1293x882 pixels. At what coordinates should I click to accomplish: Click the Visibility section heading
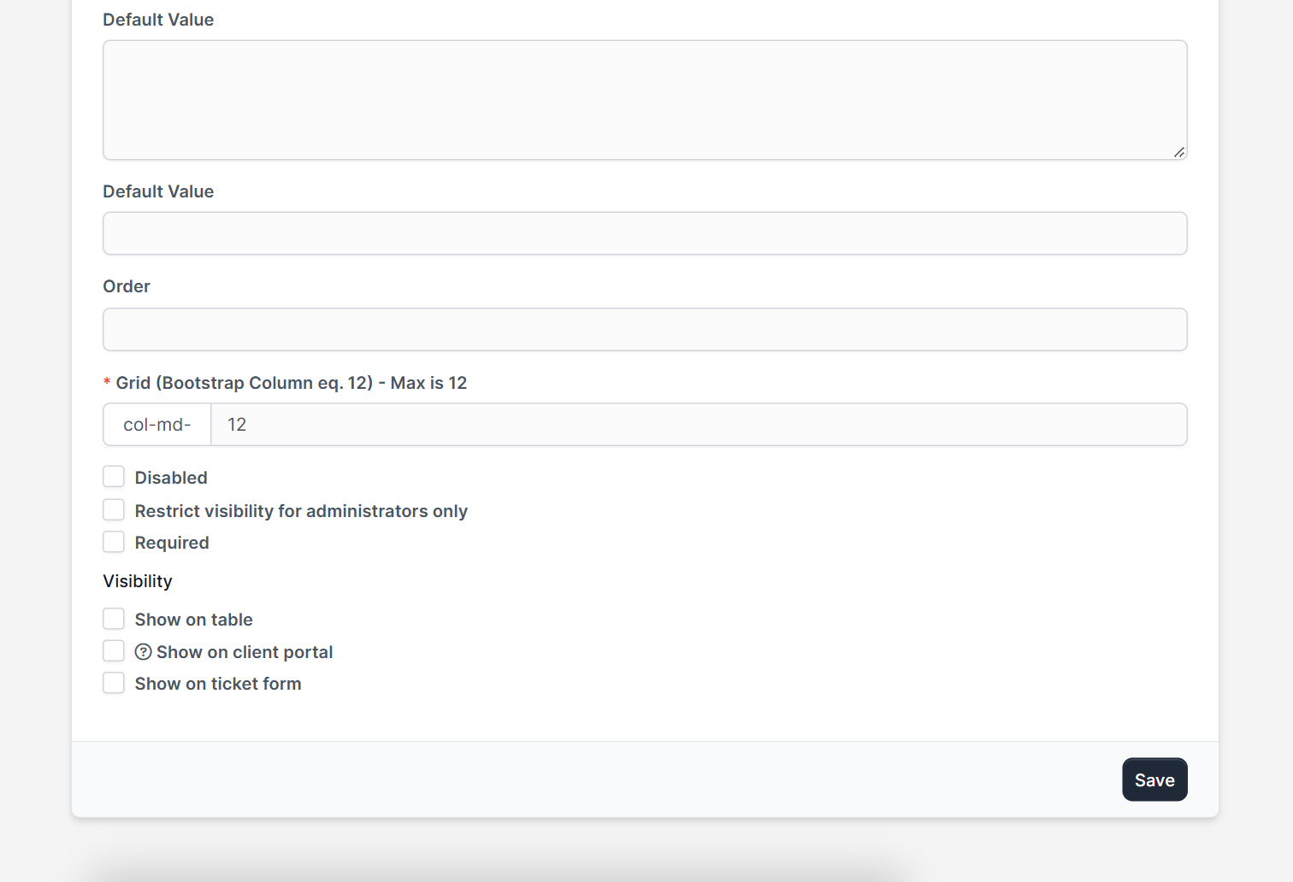tap(138, 581)
